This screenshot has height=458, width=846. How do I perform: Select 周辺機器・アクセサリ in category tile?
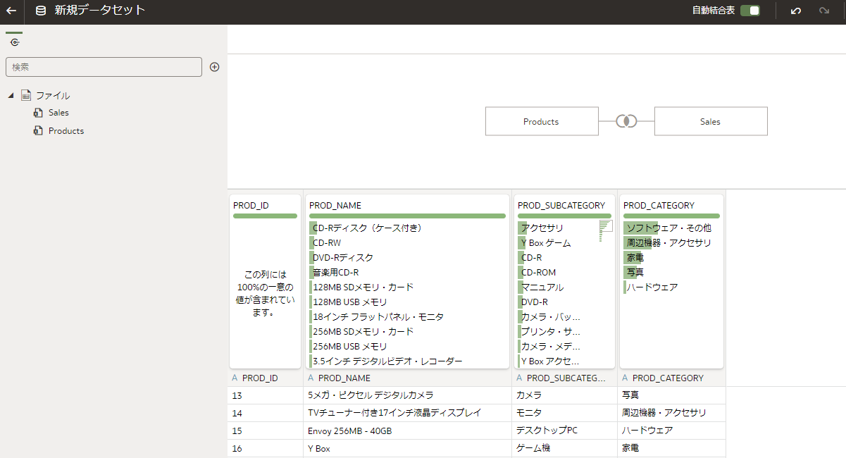point(669,243)
